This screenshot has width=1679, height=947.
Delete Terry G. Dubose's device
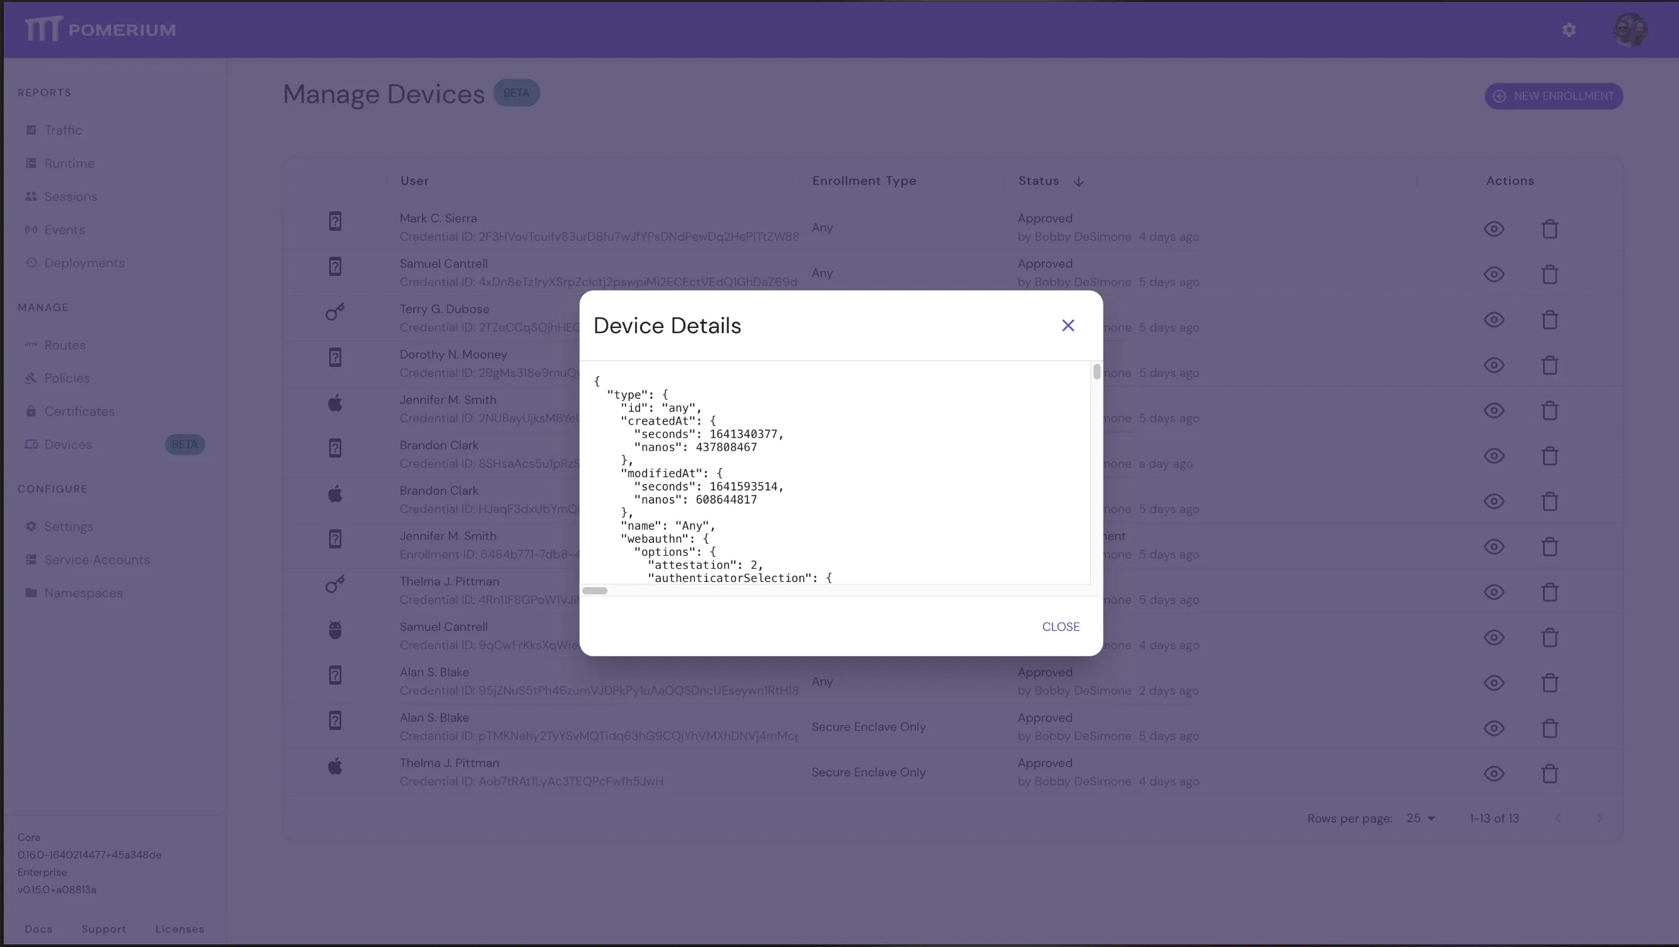coord(1549,320)
